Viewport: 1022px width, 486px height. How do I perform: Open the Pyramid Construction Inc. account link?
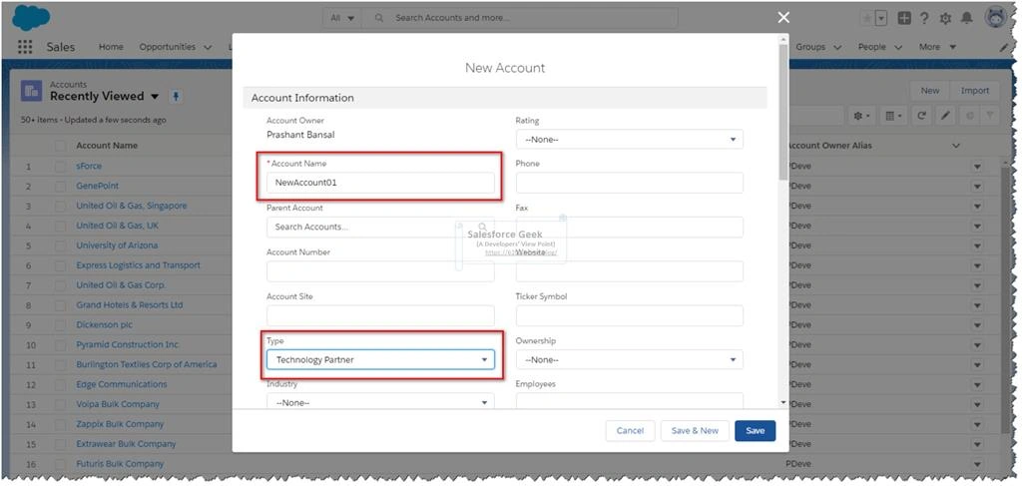tap(128, 344)
